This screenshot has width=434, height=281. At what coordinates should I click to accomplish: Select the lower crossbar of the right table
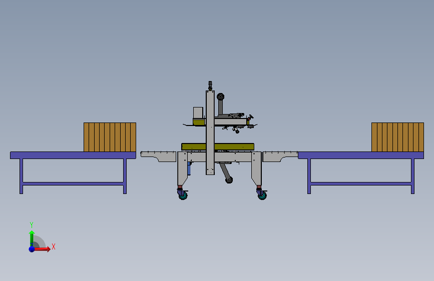(x=360, y=183)
